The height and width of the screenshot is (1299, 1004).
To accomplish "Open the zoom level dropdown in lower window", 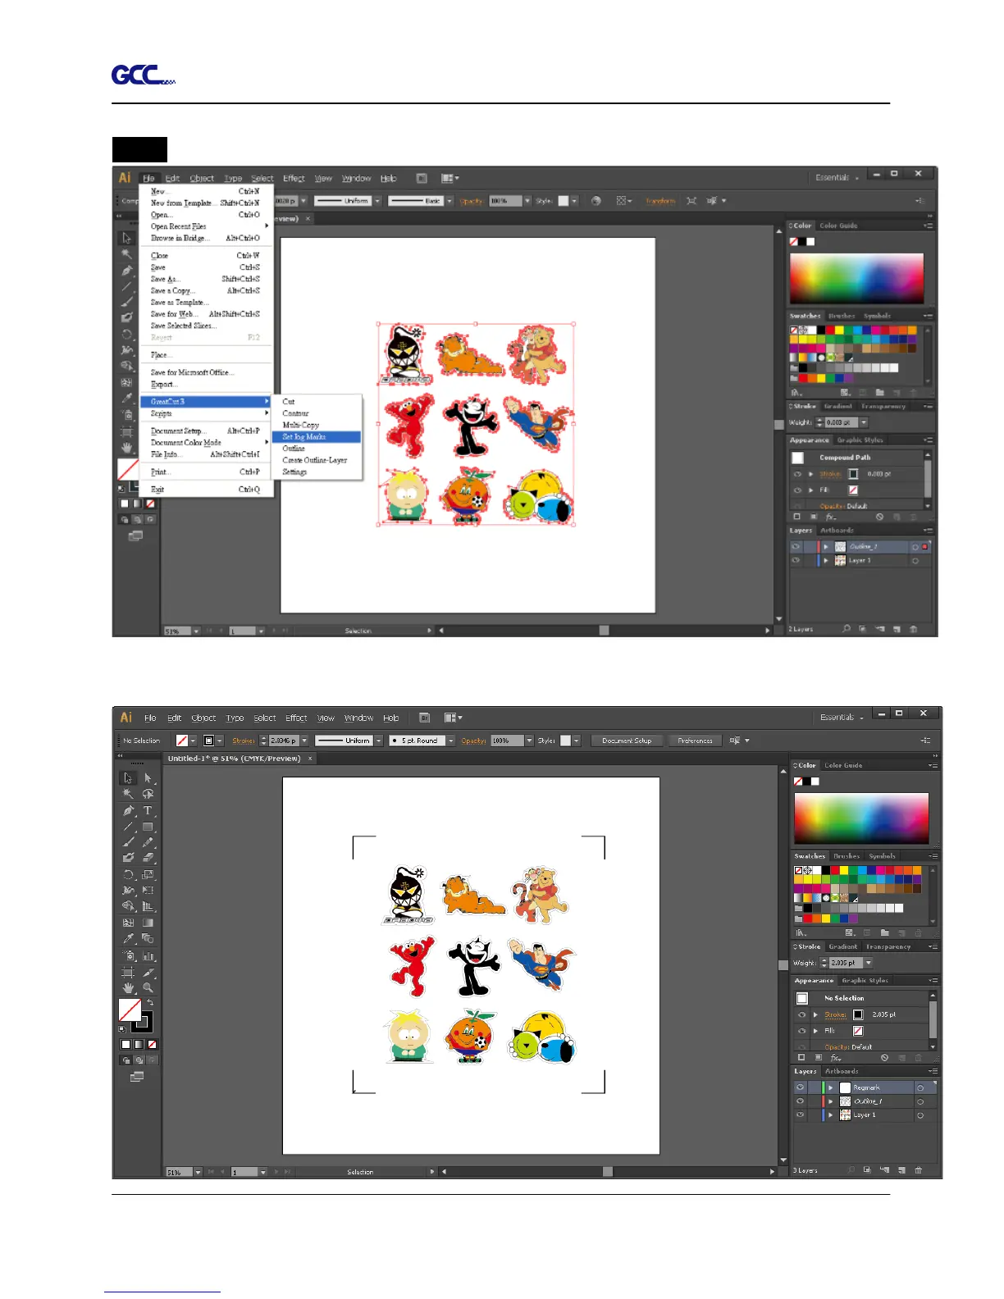I will [x=198, y=1172].
